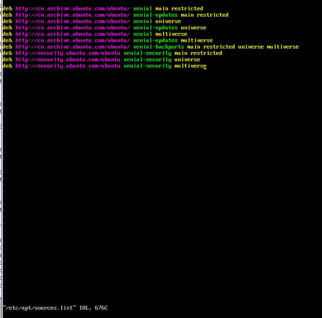Click 'main' on the plain 'xenial main restricted' line

click(161, 9)
